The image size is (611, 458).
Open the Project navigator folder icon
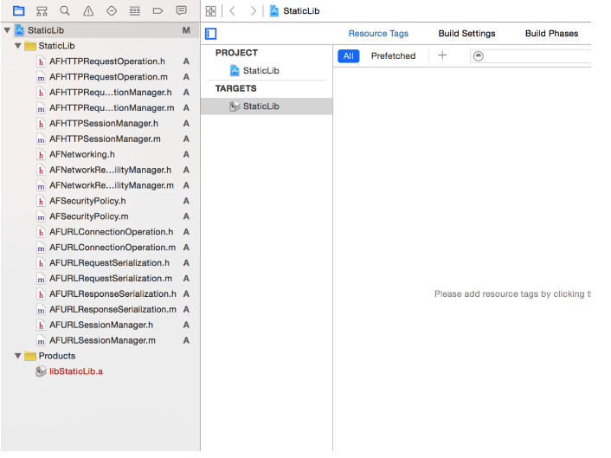tap(18, 11)
